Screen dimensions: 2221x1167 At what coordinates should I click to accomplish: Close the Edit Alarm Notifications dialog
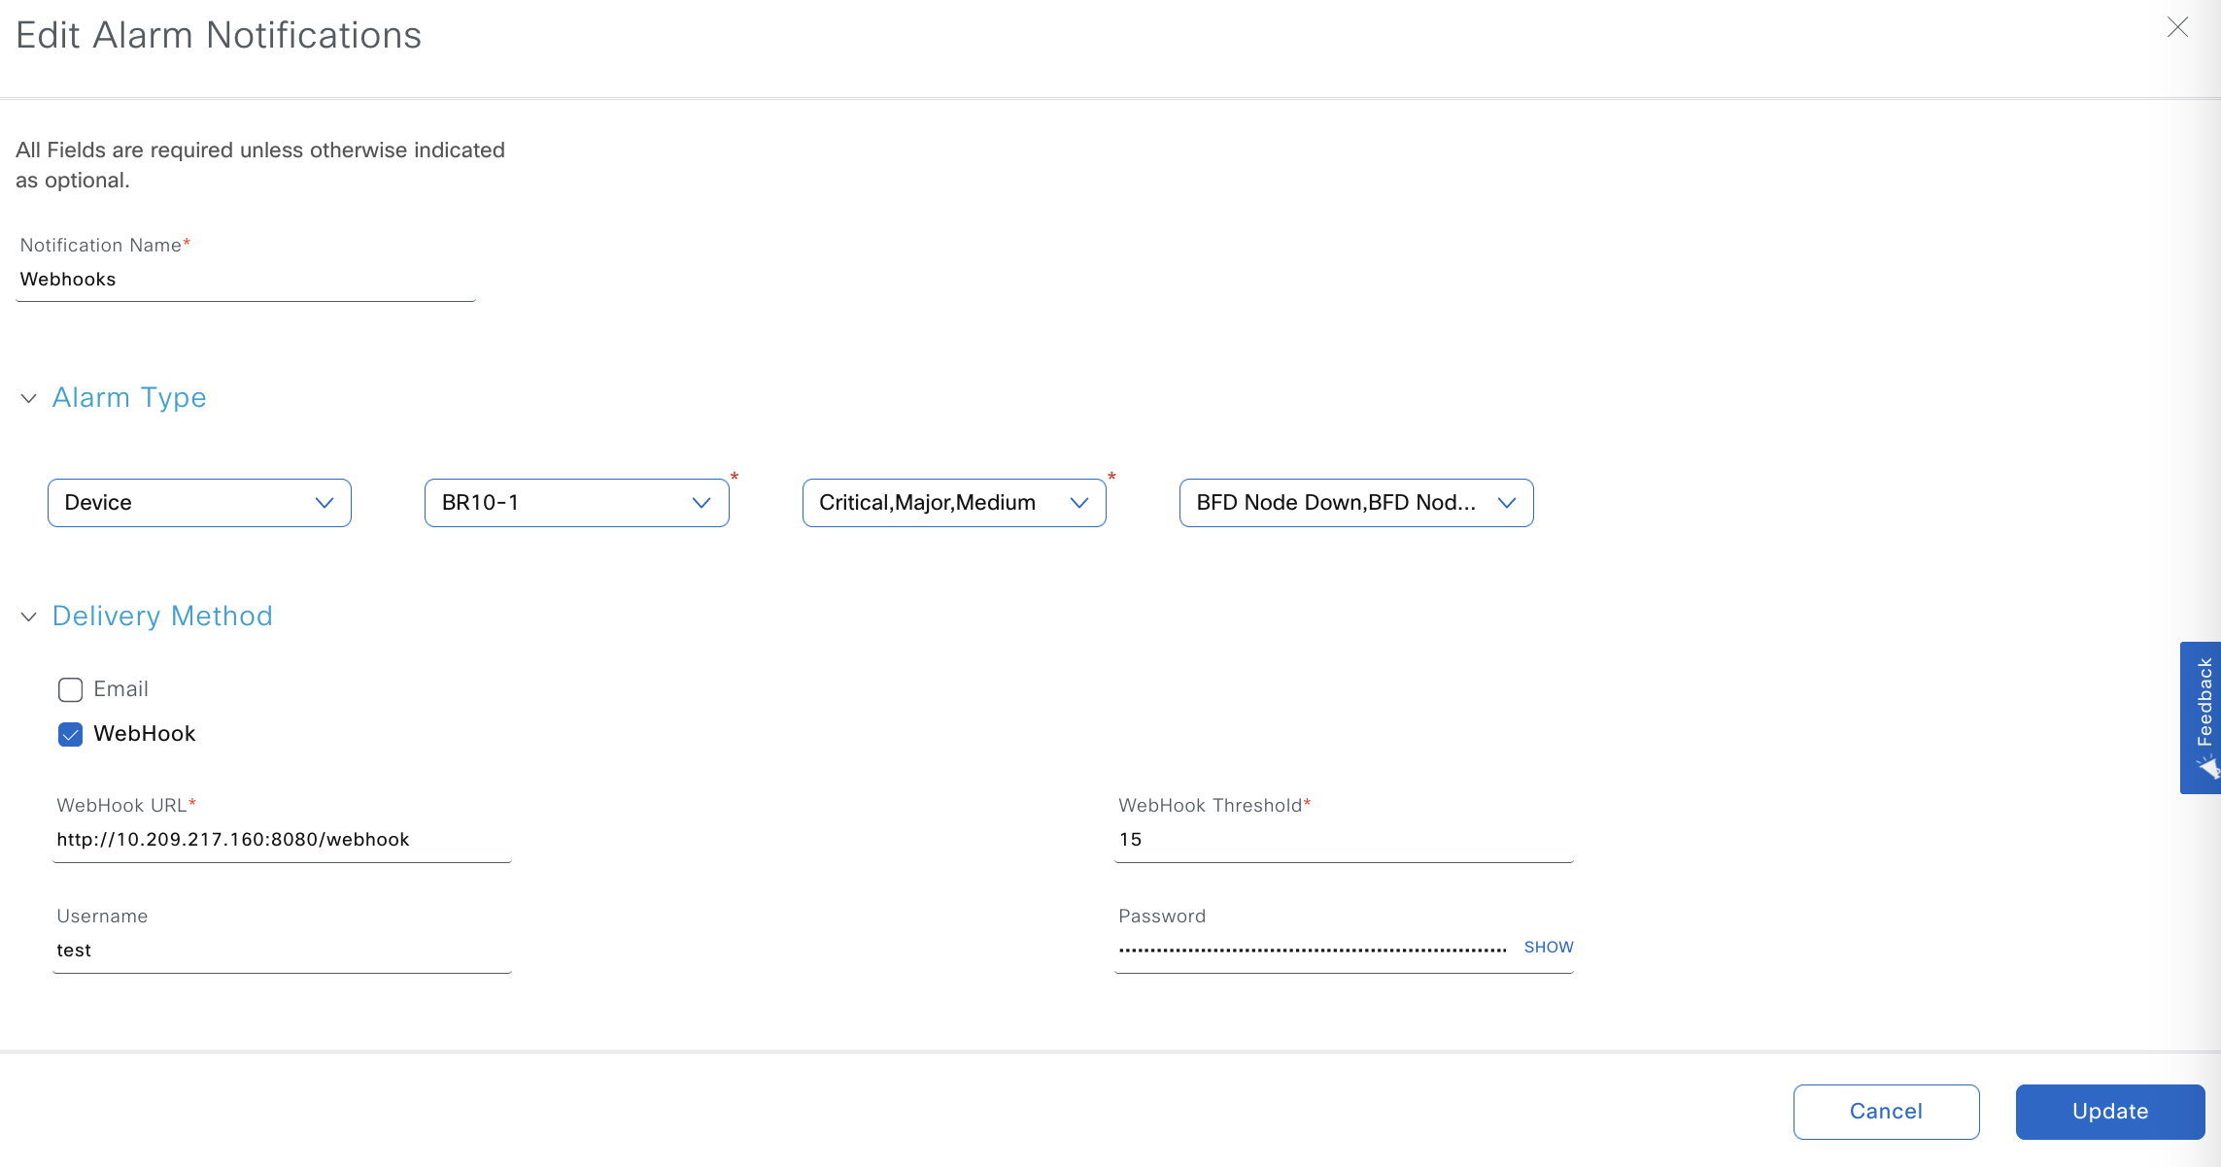2177,27
